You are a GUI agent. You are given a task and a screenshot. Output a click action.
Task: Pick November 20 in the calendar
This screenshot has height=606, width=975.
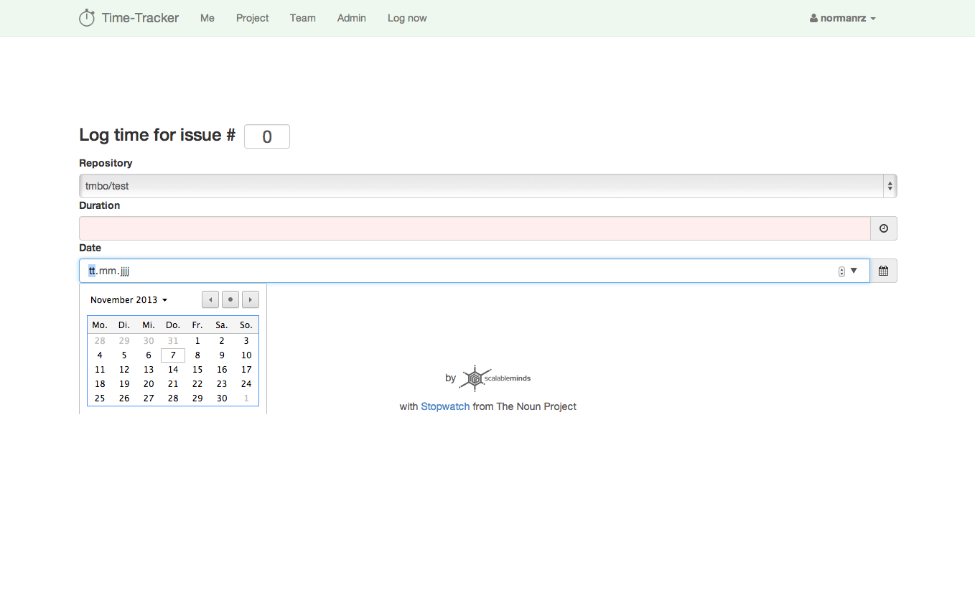tap(149, 384)
